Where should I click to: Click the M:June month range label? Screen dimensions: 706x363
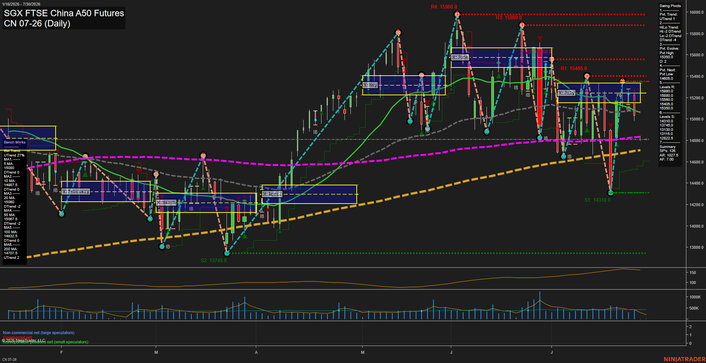click(x=460, y=57)
